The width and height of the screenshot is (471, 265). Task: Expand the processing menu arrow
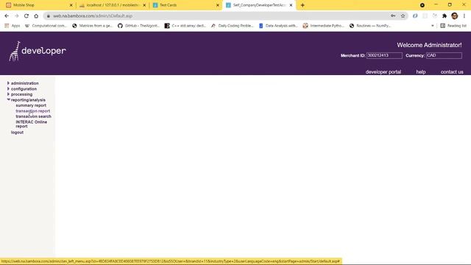(x=8, y=94)
